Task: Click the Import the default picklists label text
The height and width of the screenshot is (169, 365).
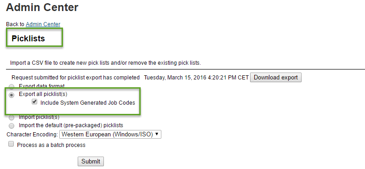Action: pyautogui.click(x=71, y=125)
